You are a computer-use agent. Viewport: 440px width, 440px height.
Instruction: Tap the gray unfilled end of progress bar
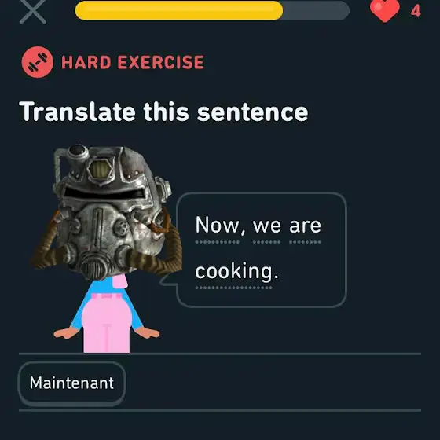(316, 11)
